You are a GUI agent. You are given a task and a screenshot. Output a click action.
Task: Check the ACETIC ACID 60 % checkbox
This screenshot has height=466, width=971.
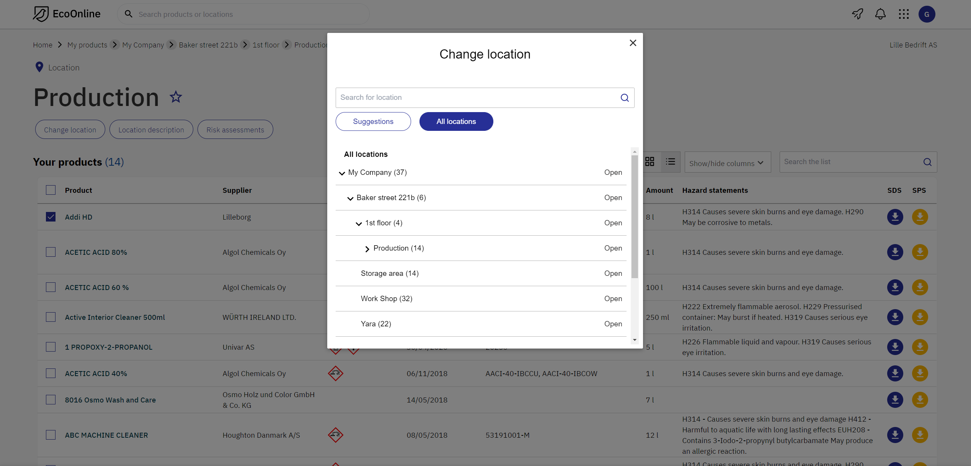point(51,287)
